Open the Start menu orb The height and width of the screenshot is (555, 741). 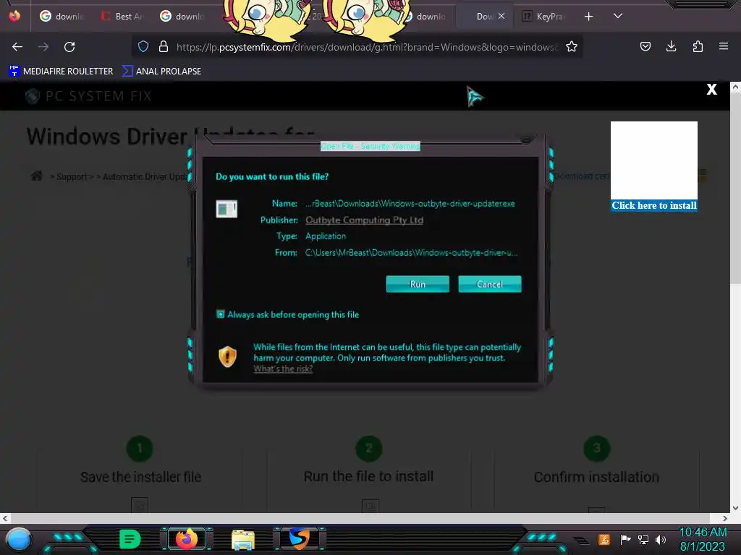(x=19, y=539)
